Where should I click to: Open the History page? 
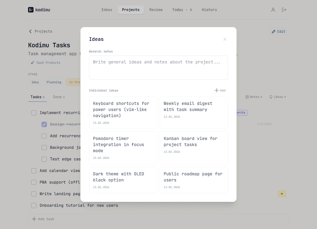[209, 9]
